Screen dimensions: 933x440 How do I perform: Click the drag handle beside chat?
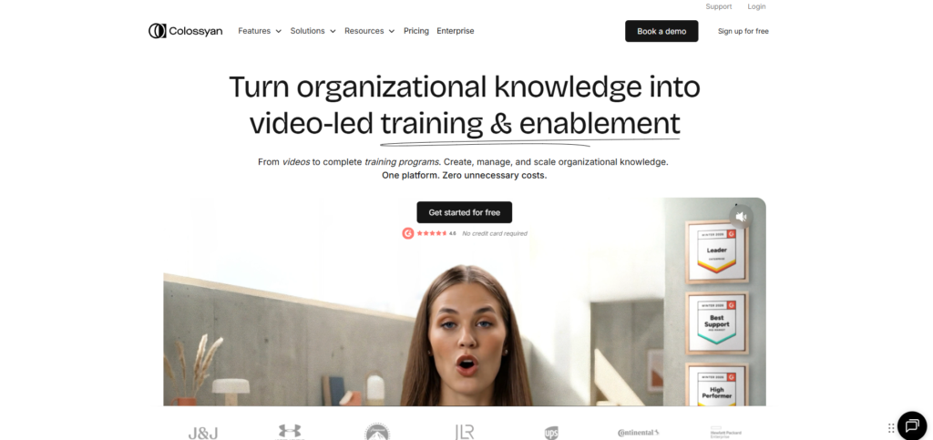[891, 428]
